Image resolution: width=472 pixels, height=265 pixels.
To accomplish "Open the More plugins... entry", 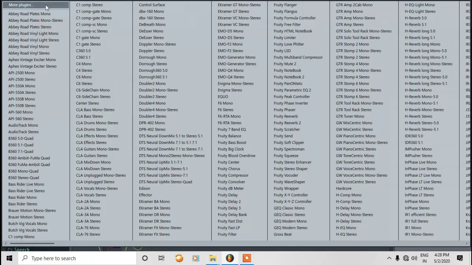I will click(x=36, y=5).
